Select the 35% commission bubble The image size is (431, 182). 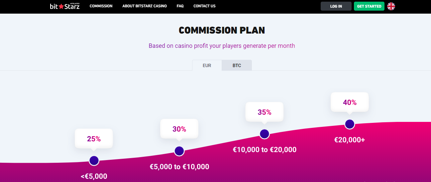coord(265,112)
